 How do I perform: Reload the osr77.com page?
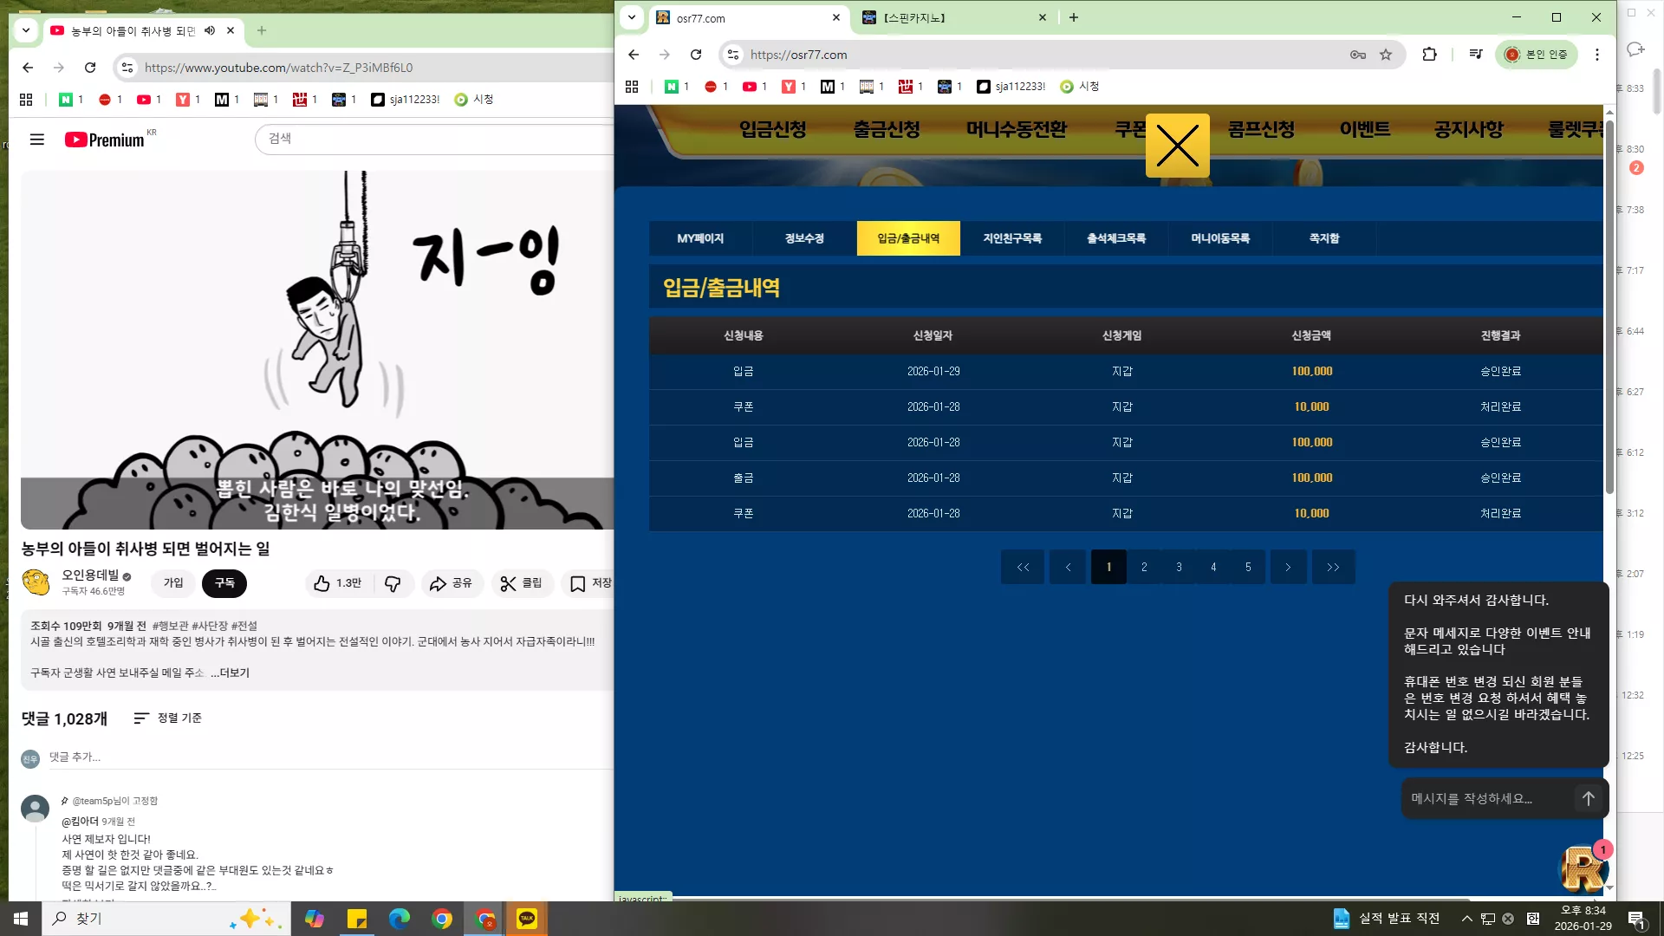point(696,55)
